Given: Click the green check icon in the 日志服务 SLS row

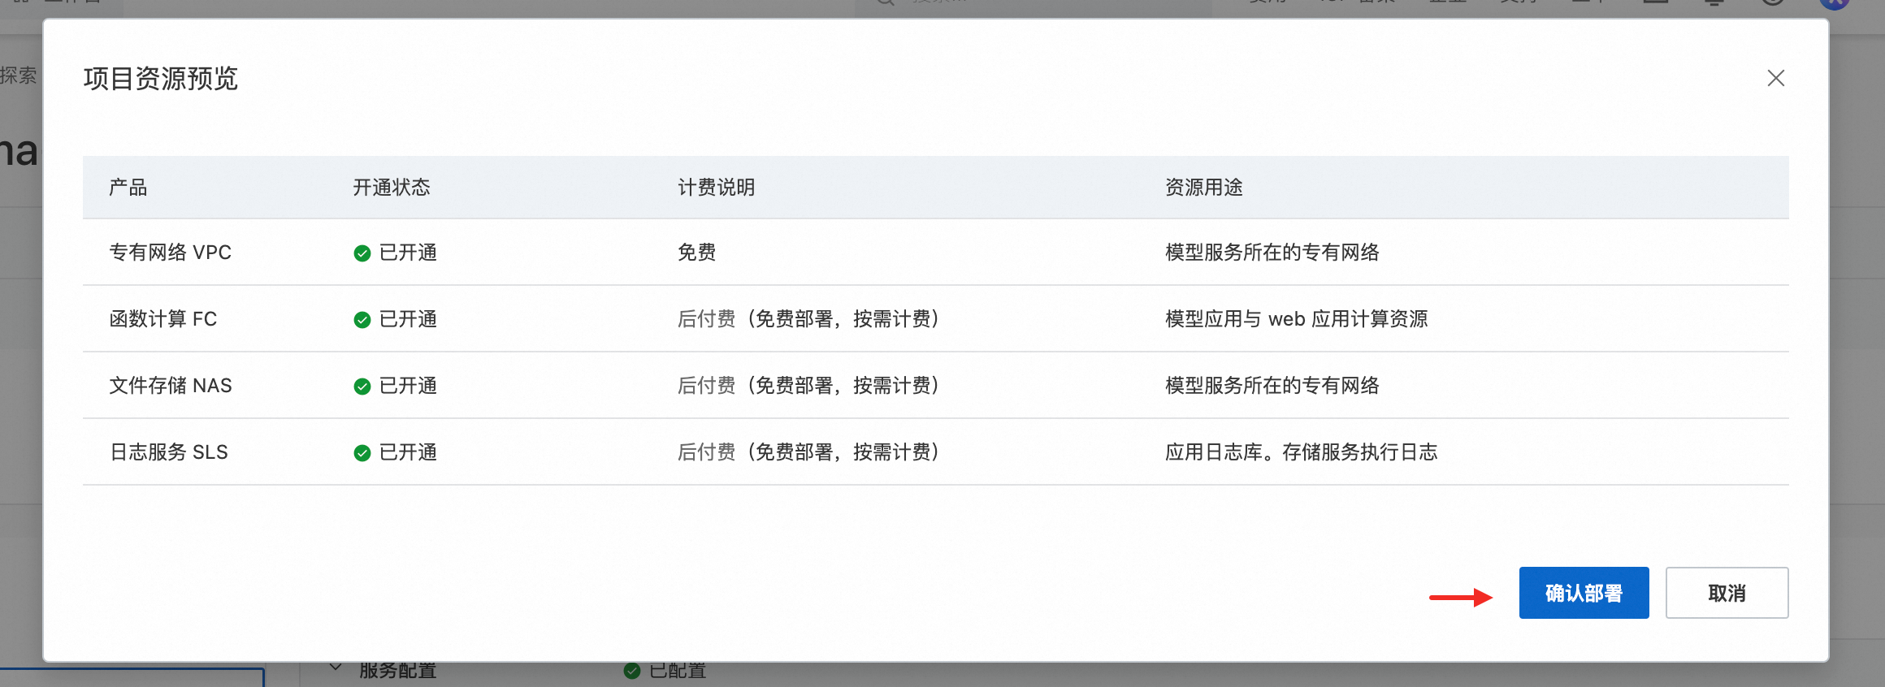Looking at the screenshot, I should click(362, 453).
